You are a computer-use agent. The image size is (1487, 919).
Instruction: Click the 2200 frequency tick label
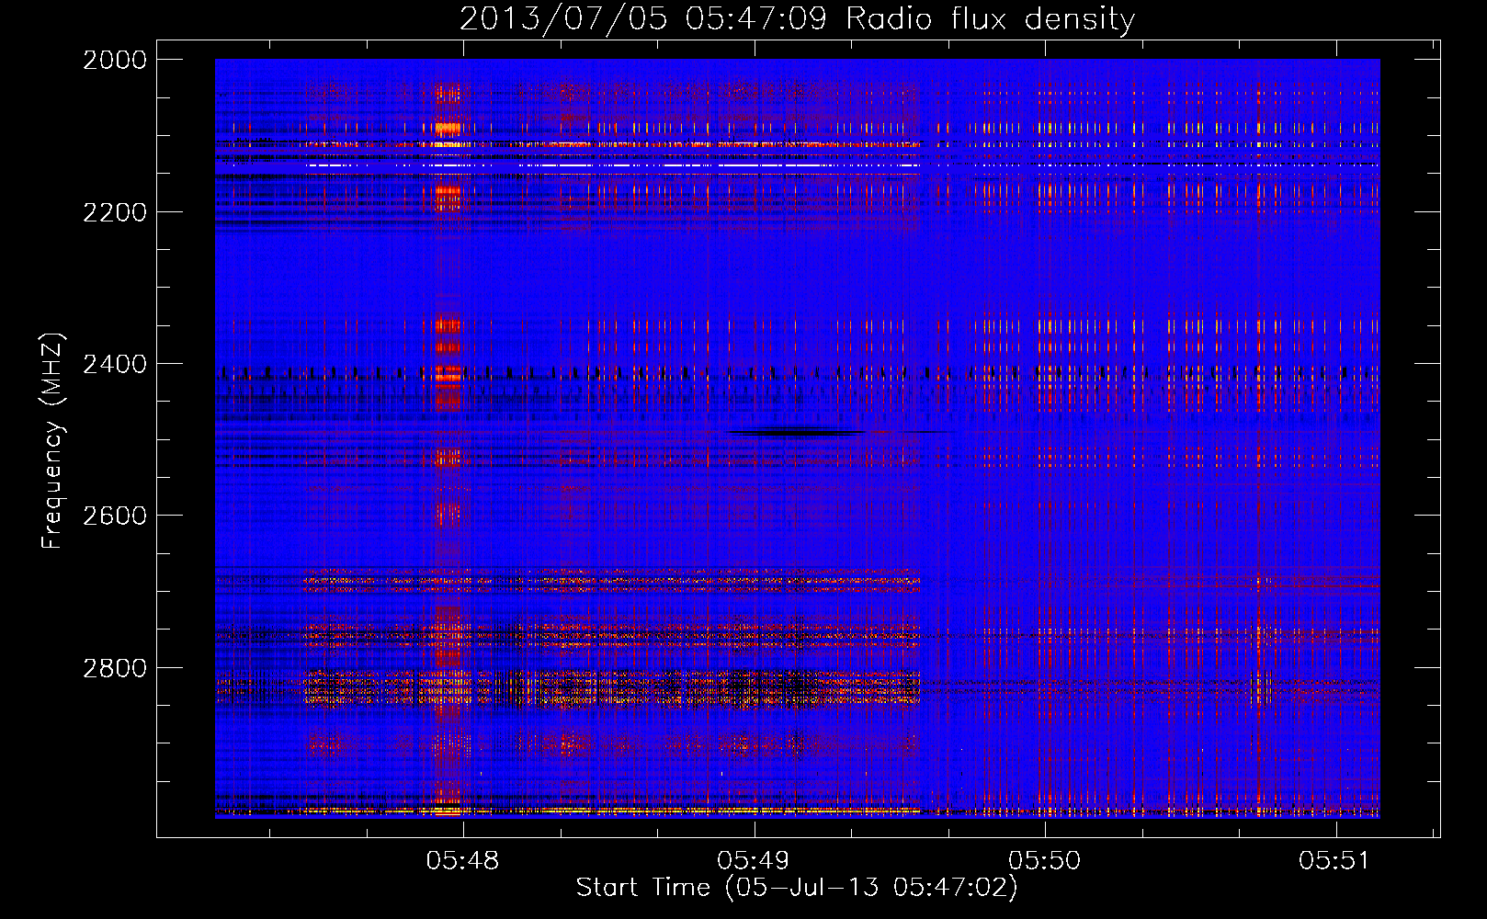click(115, 212)
